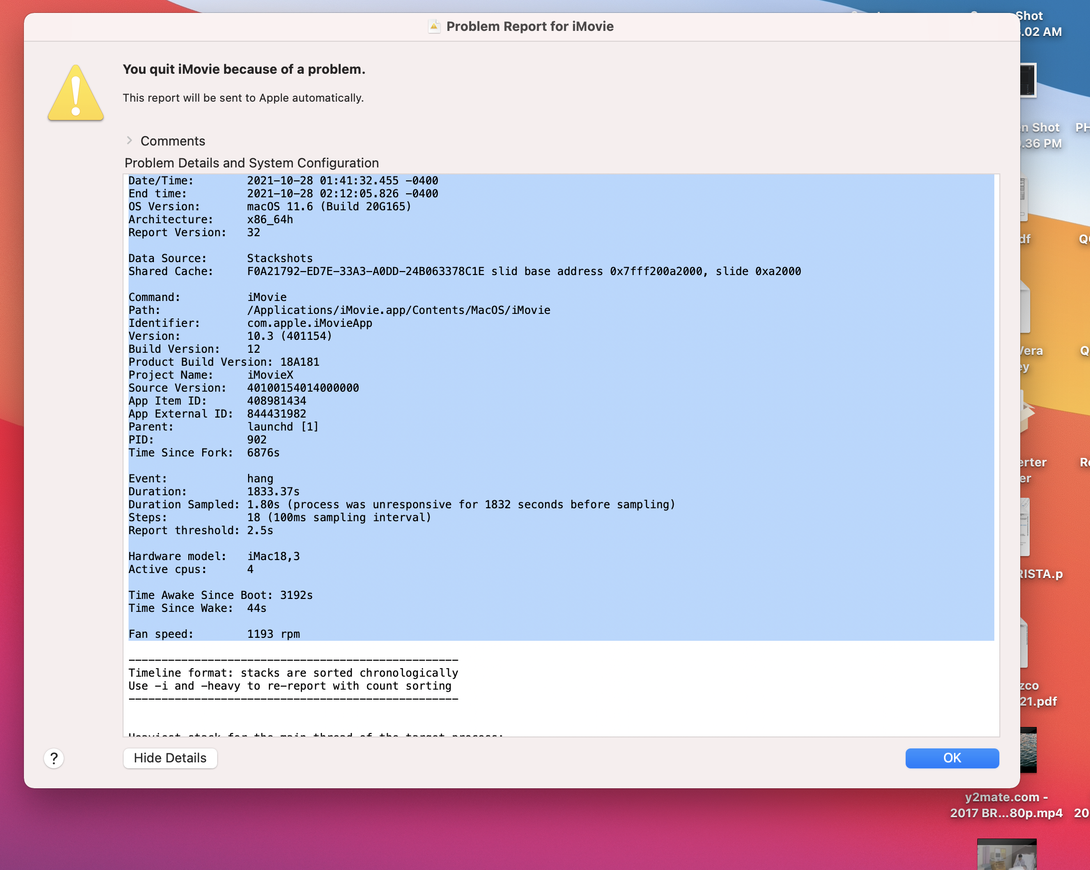Click the 'You quit iMovie' heading text
This screenshot has height=870, width=1090.
pyautogui.click(x=244, y=69)
